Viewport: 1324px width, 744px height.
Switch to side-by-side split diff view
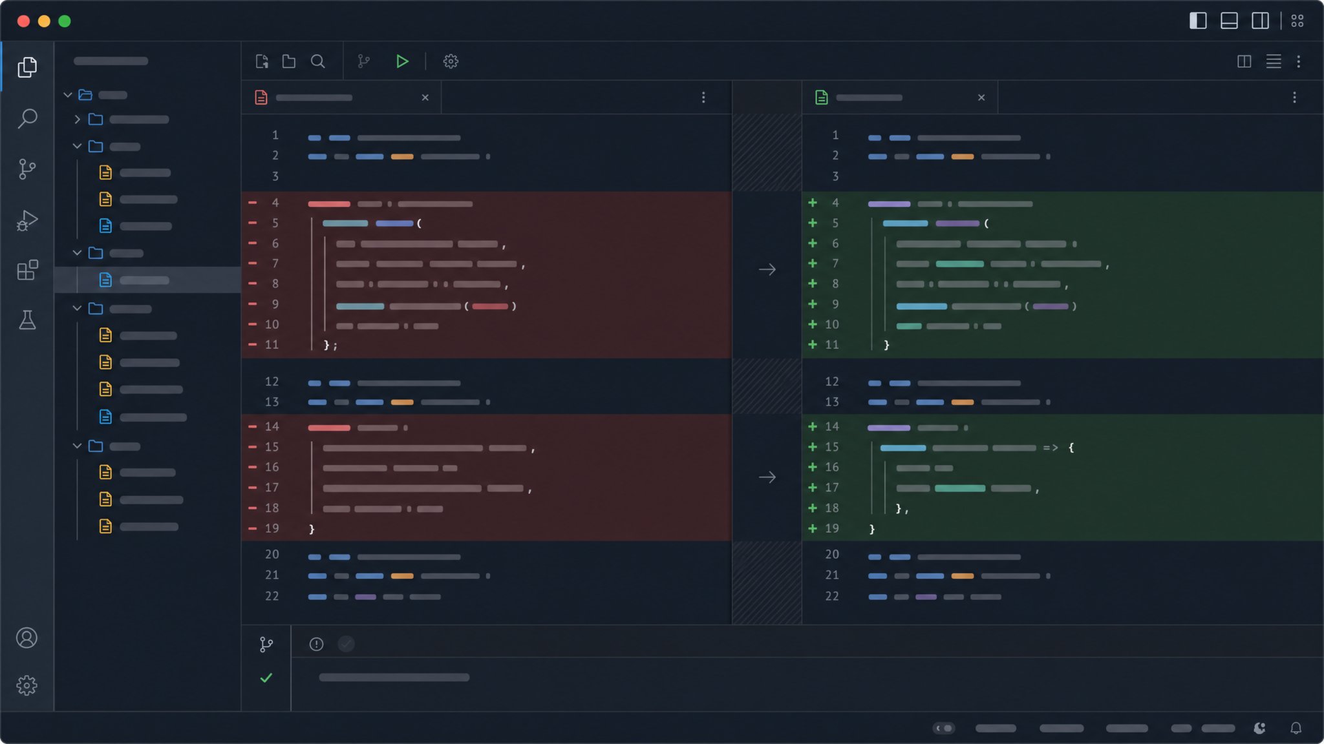(1244, 61)
